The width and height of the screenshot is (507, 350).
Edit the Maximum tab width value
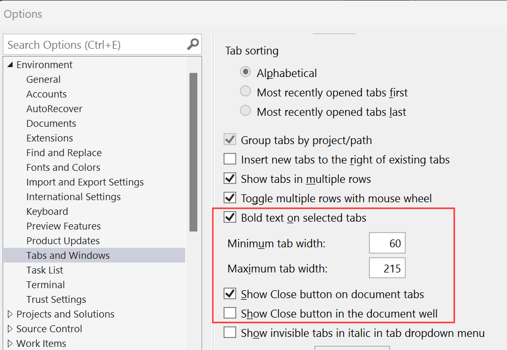387,268
